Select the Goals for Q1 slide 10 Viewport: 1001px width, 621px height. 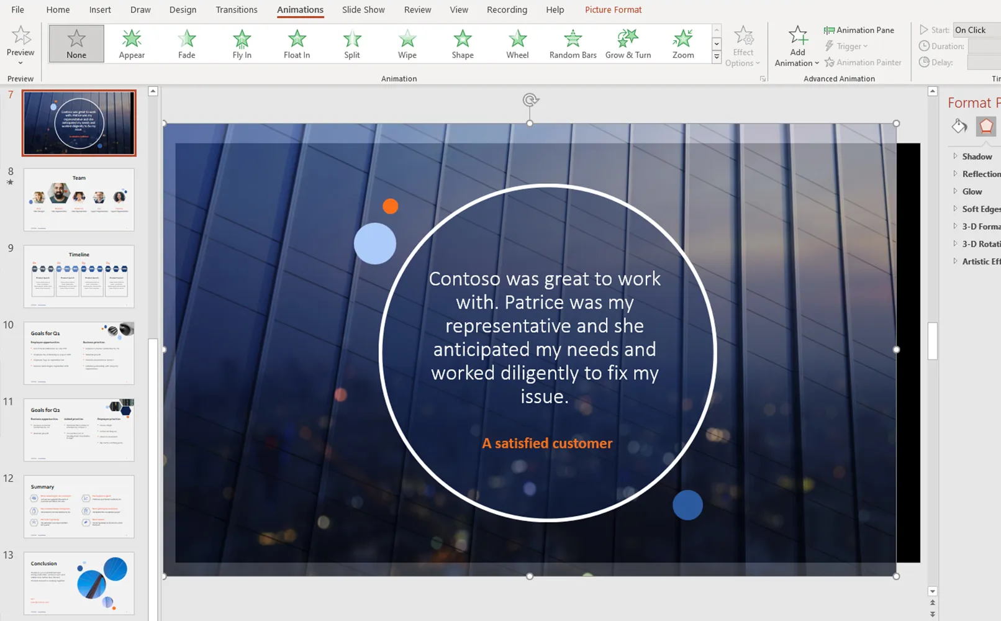(79, 353)
